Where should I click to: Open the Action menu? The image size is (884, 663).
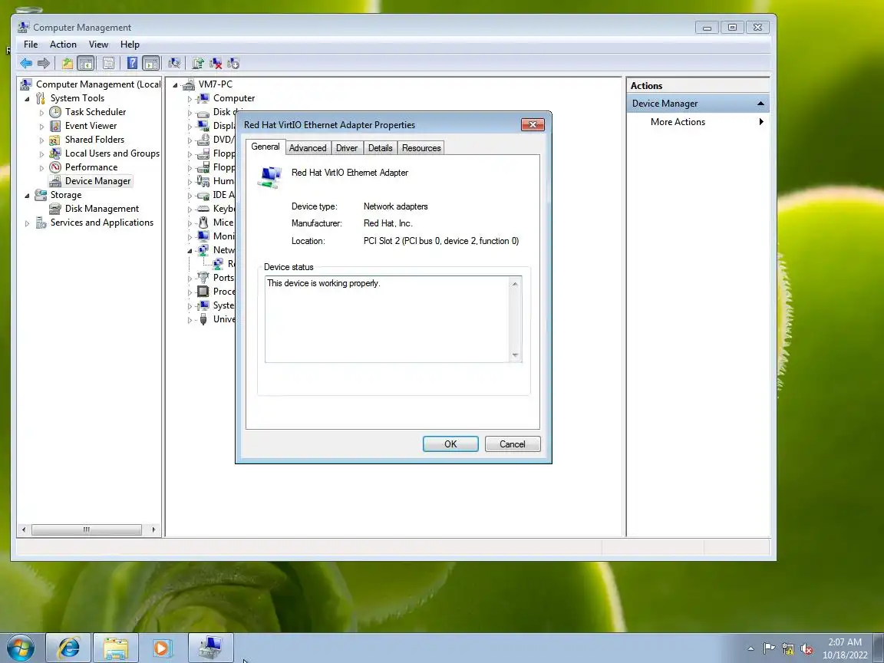(63, 45)
